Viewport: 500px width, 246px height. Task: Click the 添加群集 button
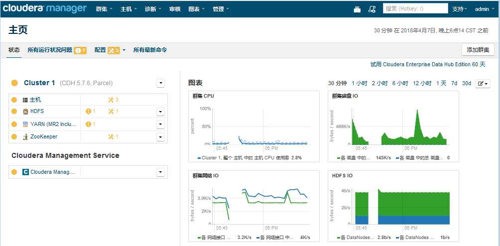tap(478, 50)
